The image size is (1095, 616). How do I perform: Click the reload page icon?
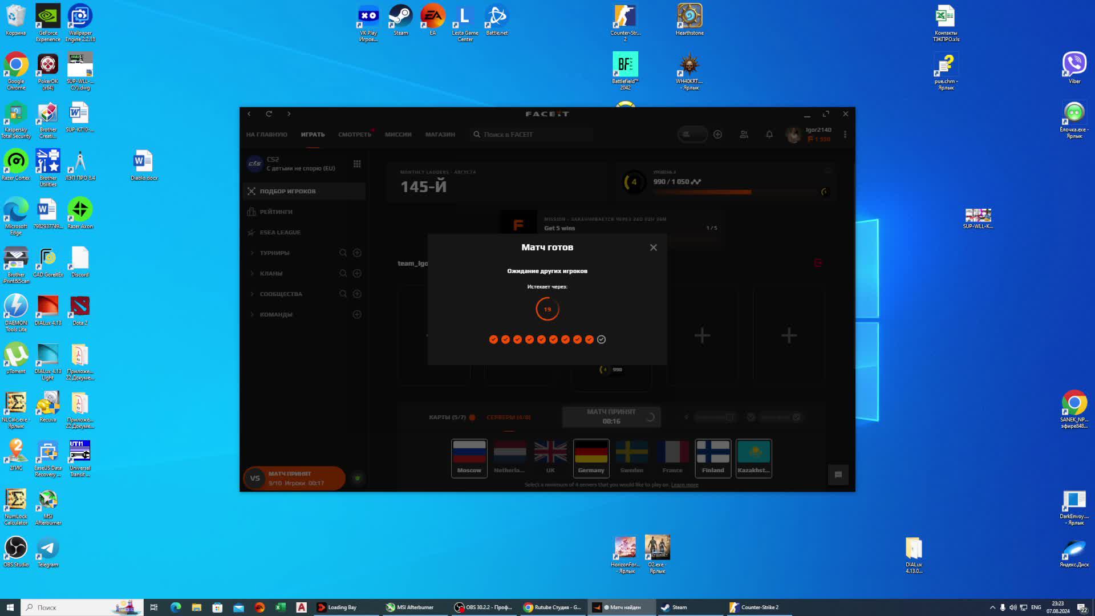(x=269, y=114)
